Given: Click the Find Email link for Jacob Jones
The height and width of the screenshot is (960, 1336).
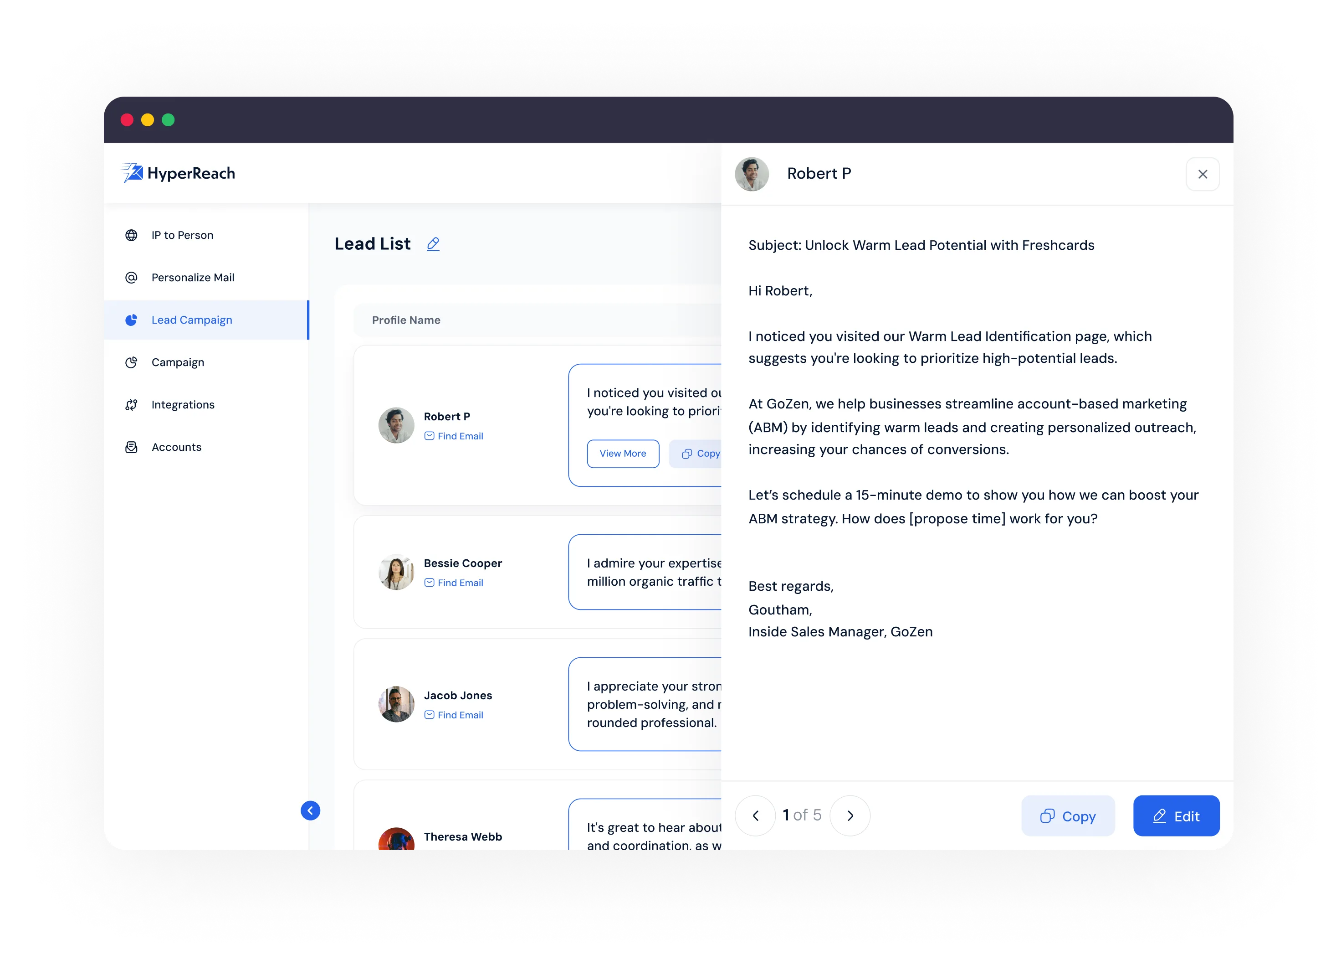Looking at the screenshot, I should 453,716.
